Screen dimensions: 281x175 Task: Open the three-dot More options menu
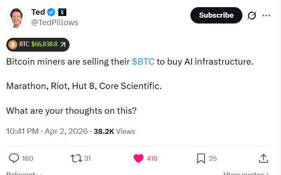pos(266,16)
